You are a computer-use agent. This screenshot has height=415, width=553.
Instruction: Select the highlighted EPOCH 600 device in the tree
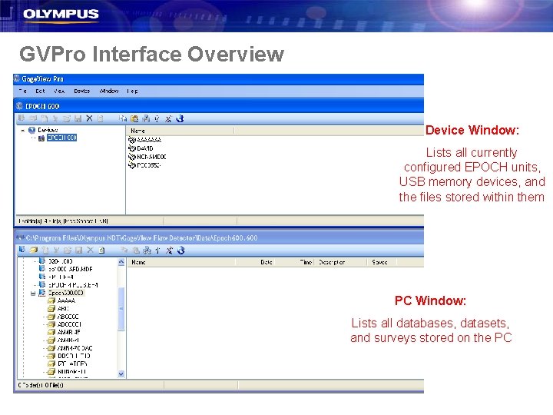point(61,138)
